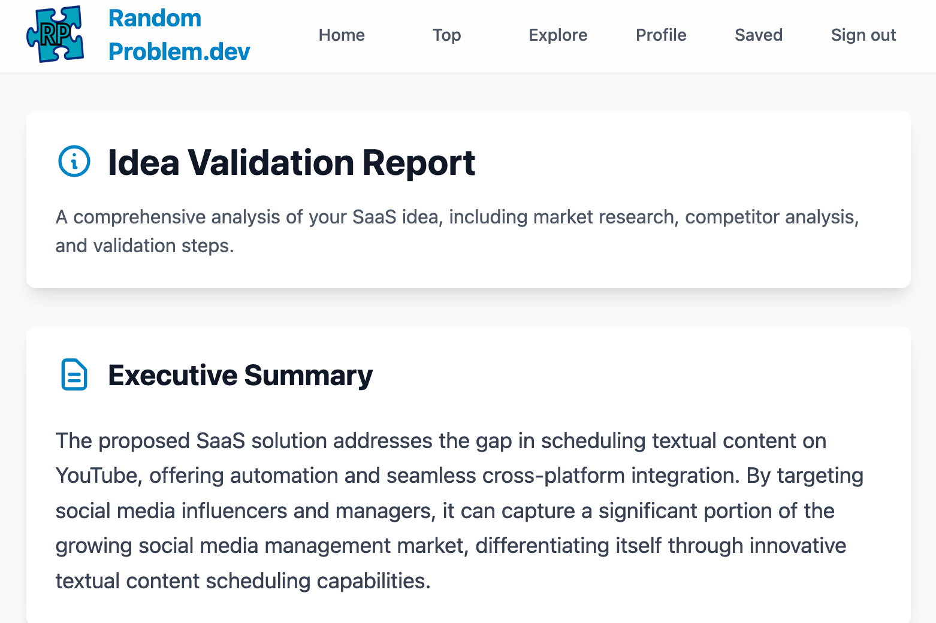936x623 pixels.
Task: Click the comprehensive analysis description text
Action: (457, 231)
